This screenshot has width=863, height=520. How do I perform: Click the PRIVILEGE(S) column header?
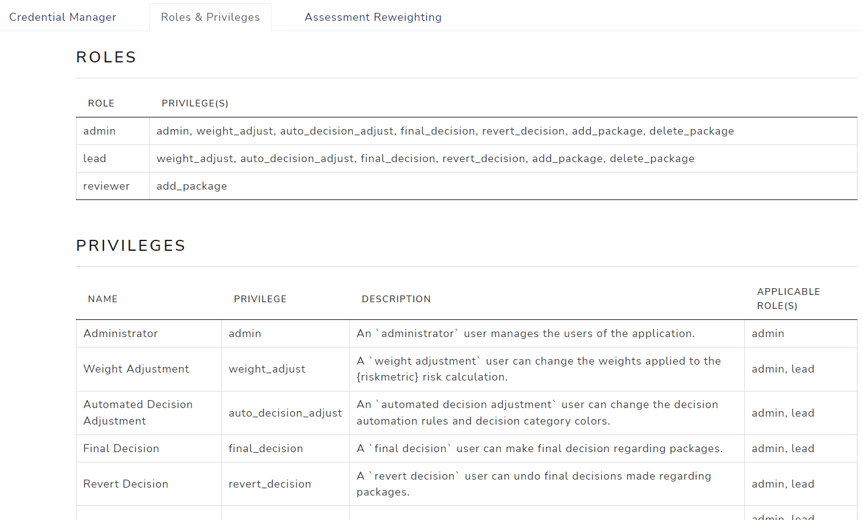[x=195, y=103]
